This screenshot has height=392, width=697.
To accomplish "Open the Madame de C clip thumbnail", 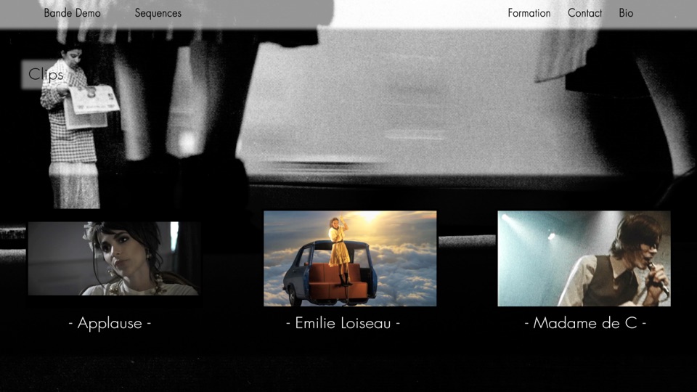I will pos(584,258).
